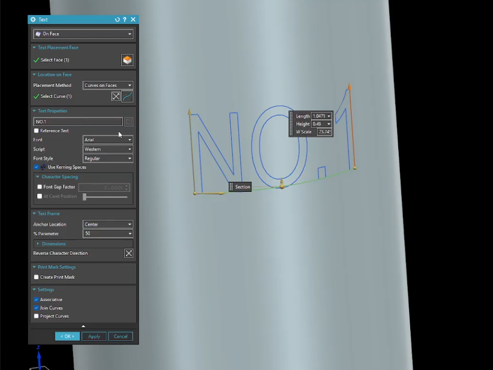Click the curve selection icon beside Select Curve
493x370 pixels.
tap(128, 96)
